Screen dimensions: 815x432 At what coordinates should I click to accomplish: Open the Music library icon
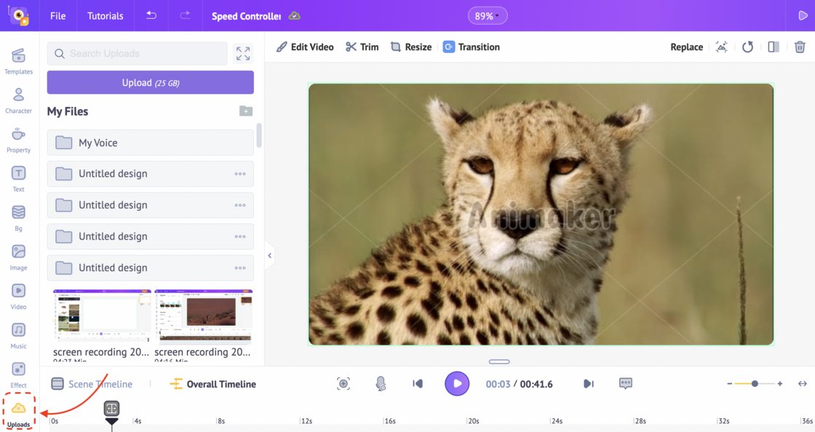tap(18, 335)
